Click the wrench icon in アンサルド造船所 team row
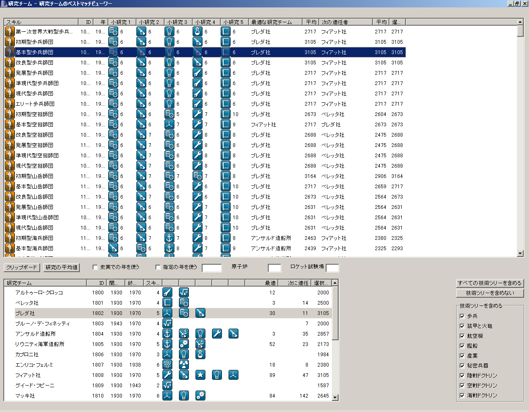 pyautogui.click(x=217, y=334)
